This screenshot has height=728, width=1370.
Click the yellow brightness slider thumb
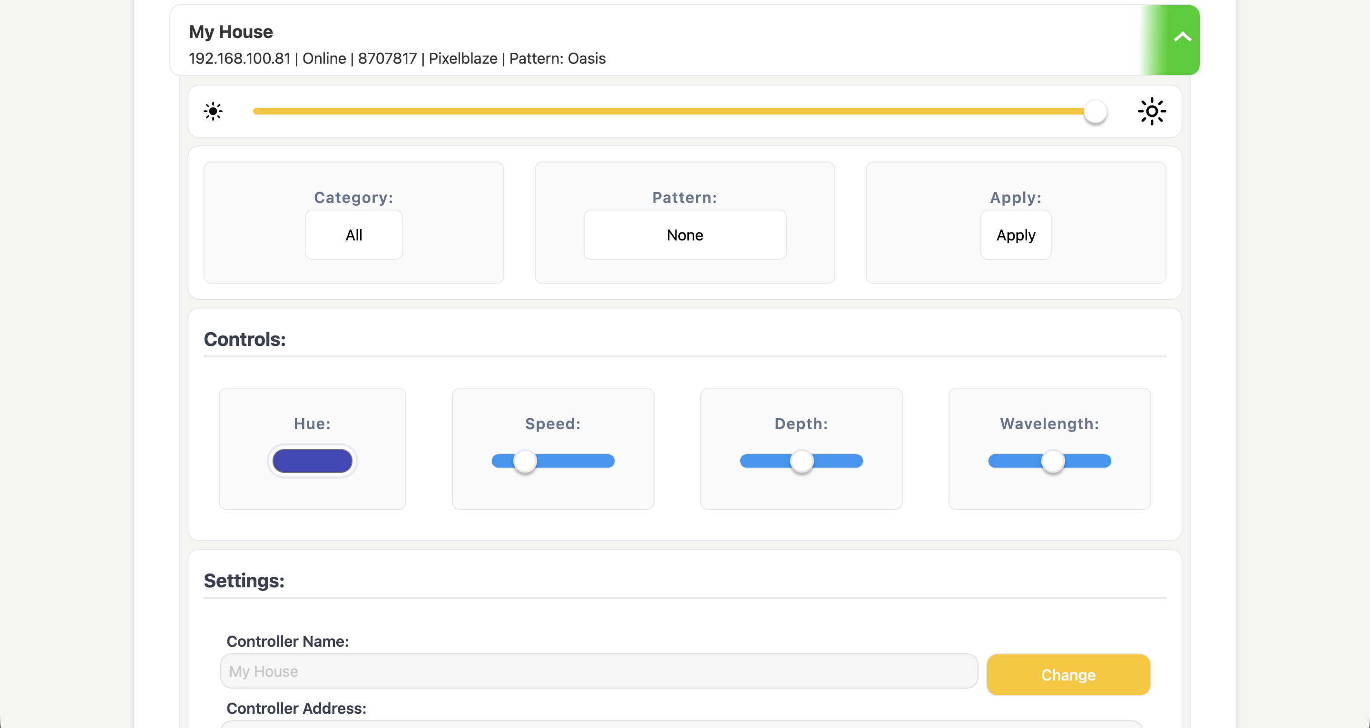tap(1095, 112)
